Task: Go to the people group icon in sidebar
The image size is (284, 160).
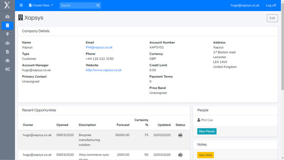Action: 7,43
